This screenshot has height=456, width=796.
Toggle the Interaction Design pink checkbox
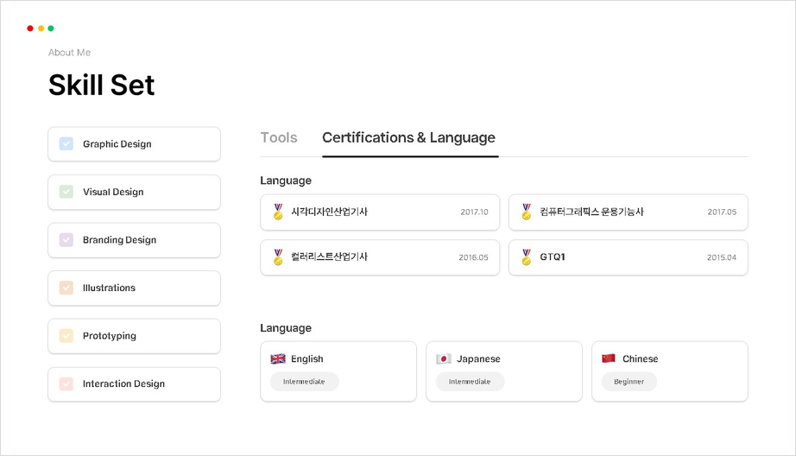pyautogui.click(x=66, y=383)
